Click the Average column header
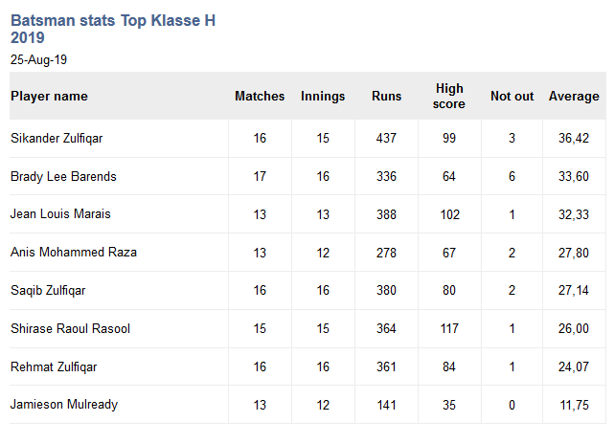615x444 pixels. (x=574, y=96)
